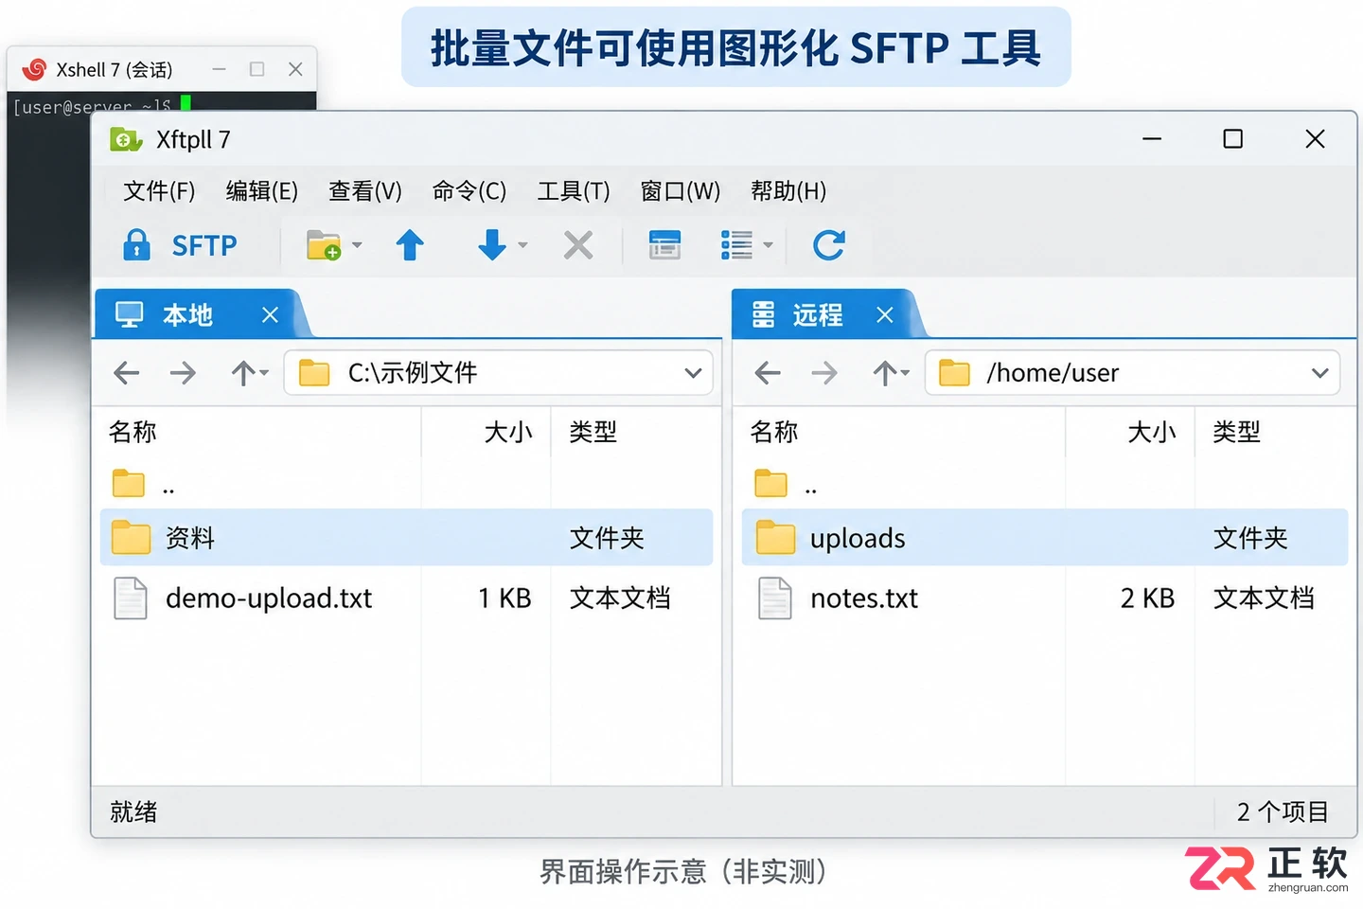
Task: Go forward in the local pane
Action: [x=183, y=373]
